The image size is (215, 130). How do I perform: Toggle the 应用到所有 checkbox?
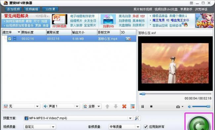[146, 127]
